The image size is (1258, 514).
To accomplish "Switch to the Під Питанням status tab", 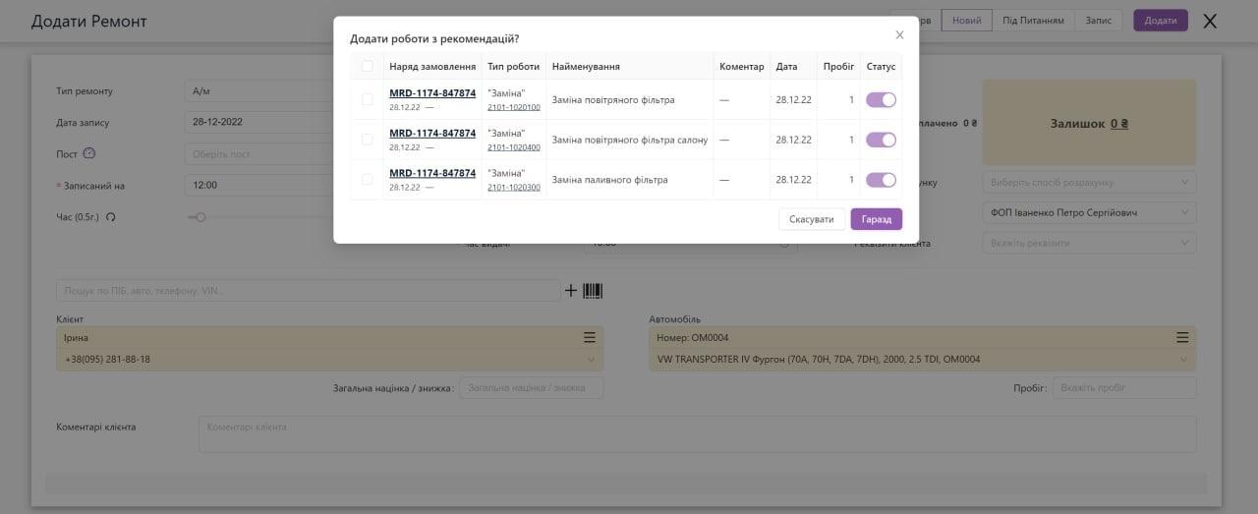I will [x=1033, y=21].
